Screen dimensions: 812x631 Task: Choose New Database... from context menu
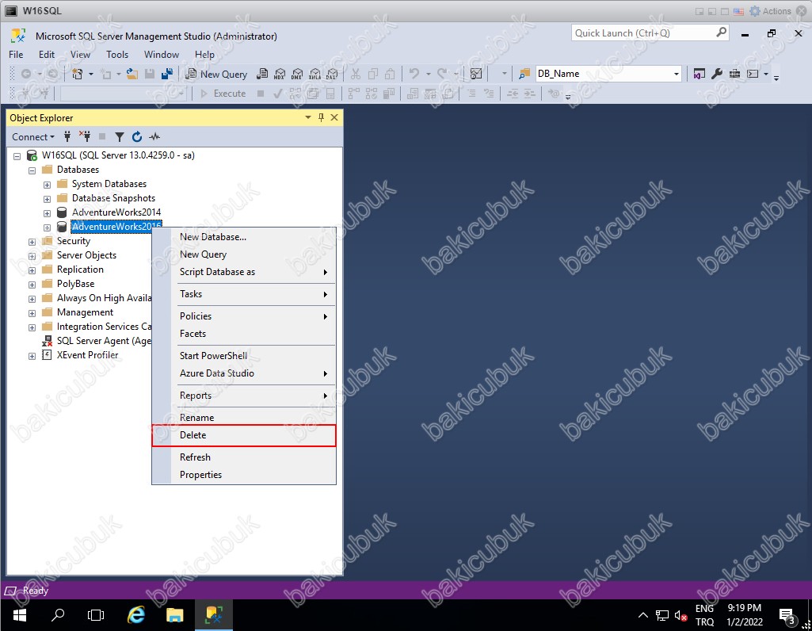pyautogui.click(x=244, y=237)
